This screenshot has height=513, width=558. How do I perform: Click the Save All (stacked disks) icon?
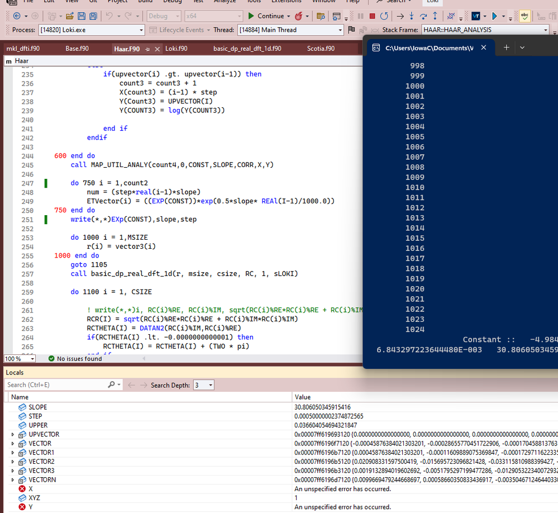point(93,16)
